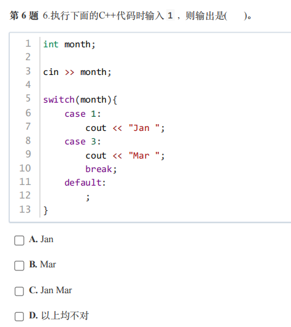Click the answer text 'D. 以上均不对'

[59, 315]
